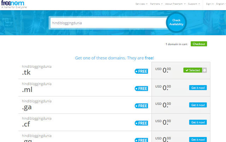The image size is (226, 142).
Task: Click the USD 0.00 price in .cf row
Action: tap(163, 122)
